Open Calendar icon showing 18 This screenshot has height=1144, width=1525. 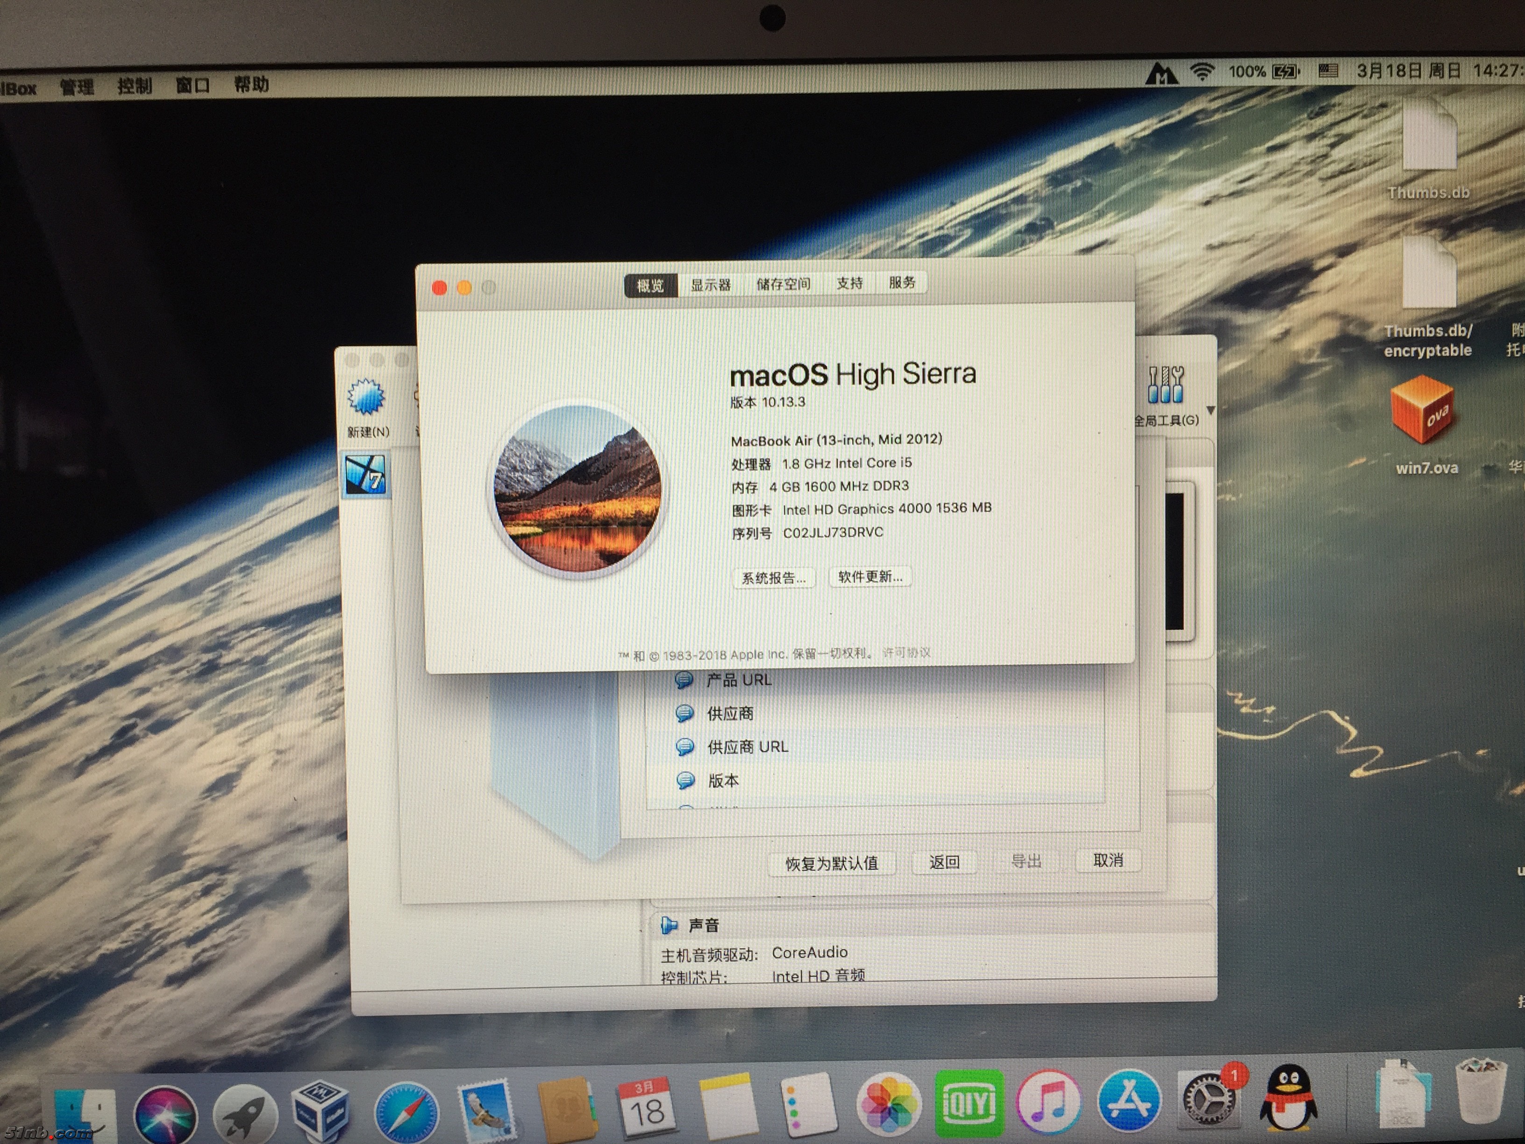(x=647, y=1107)
